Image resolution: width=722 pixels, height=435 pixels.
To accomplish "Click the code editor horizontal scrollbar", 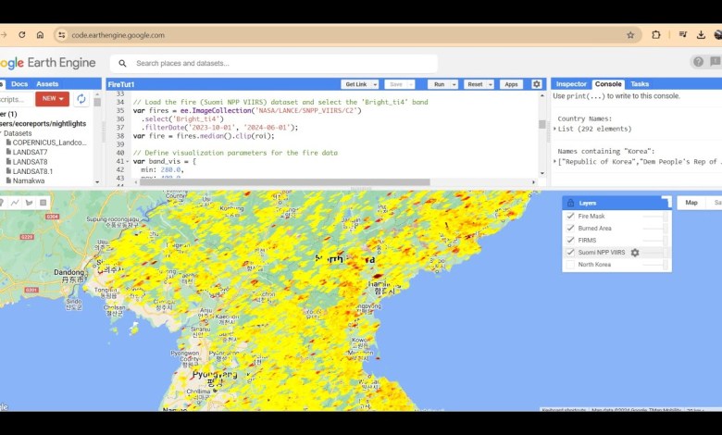I will click(x=284, y=182).
